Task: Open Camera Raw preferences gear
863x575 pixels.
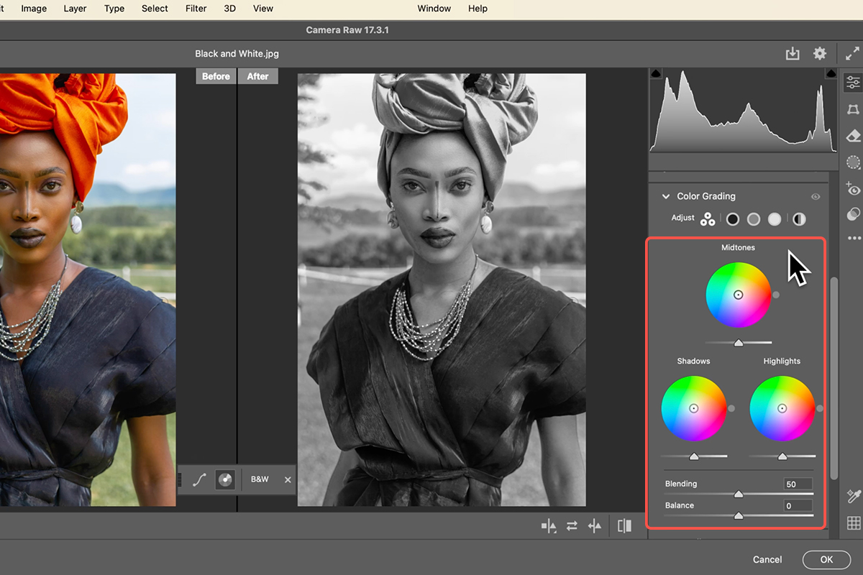Action: [819, 54]
